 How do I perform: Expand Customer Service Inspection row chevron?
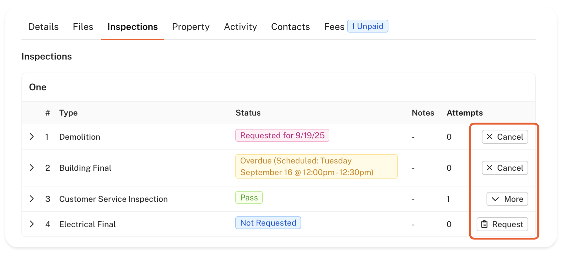click(32, 199)
